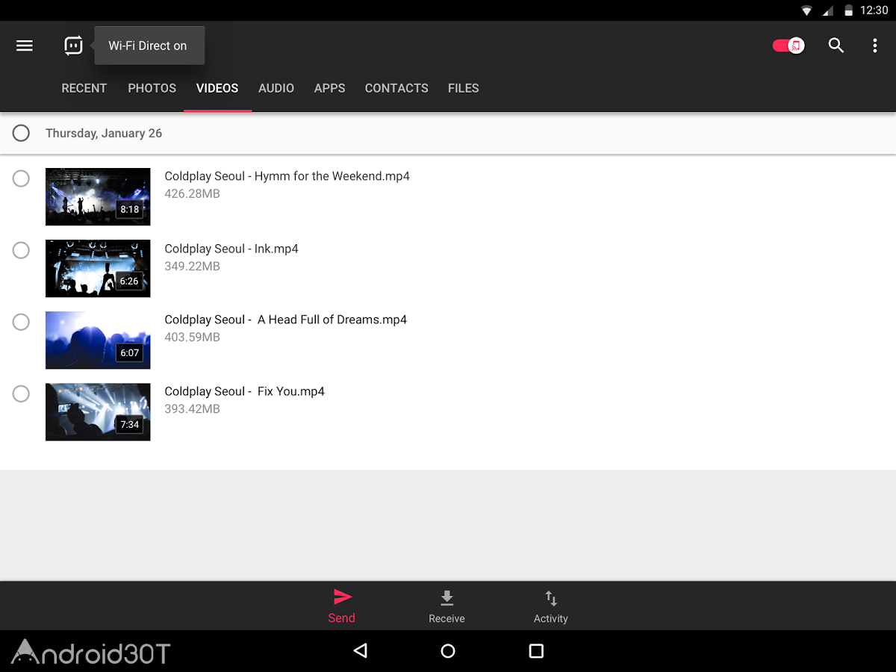
Task: Click the Wi-Fi Direct on tooltip
Action: [x=149, y=46]
